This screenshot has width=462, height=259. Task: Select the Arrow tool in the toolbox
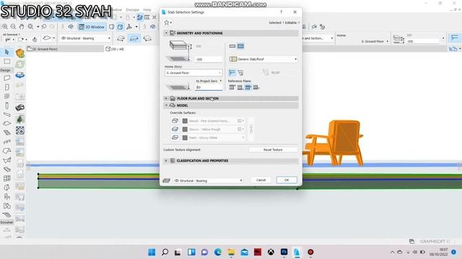coord(6,52)
